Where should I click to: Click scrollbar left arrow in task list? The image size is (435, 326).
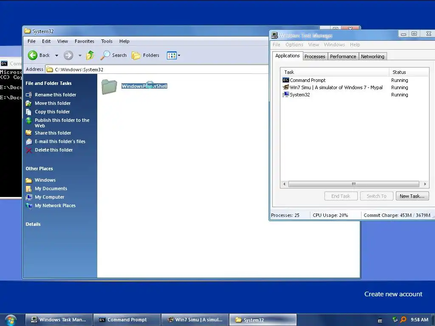point(284,184)
